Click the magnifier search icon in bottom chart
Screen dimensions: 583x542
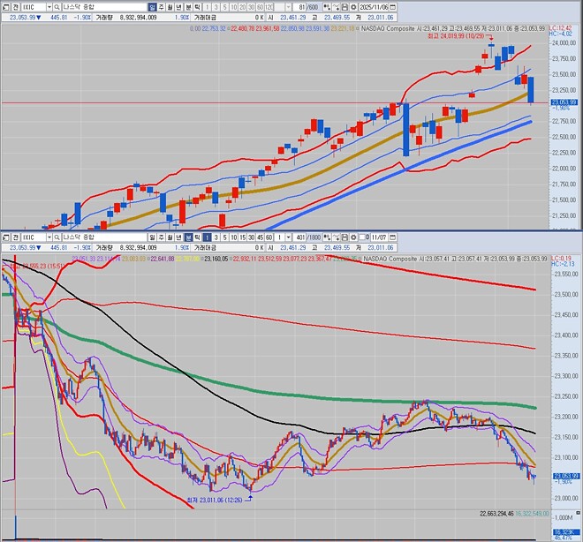[x=57, y=237]
